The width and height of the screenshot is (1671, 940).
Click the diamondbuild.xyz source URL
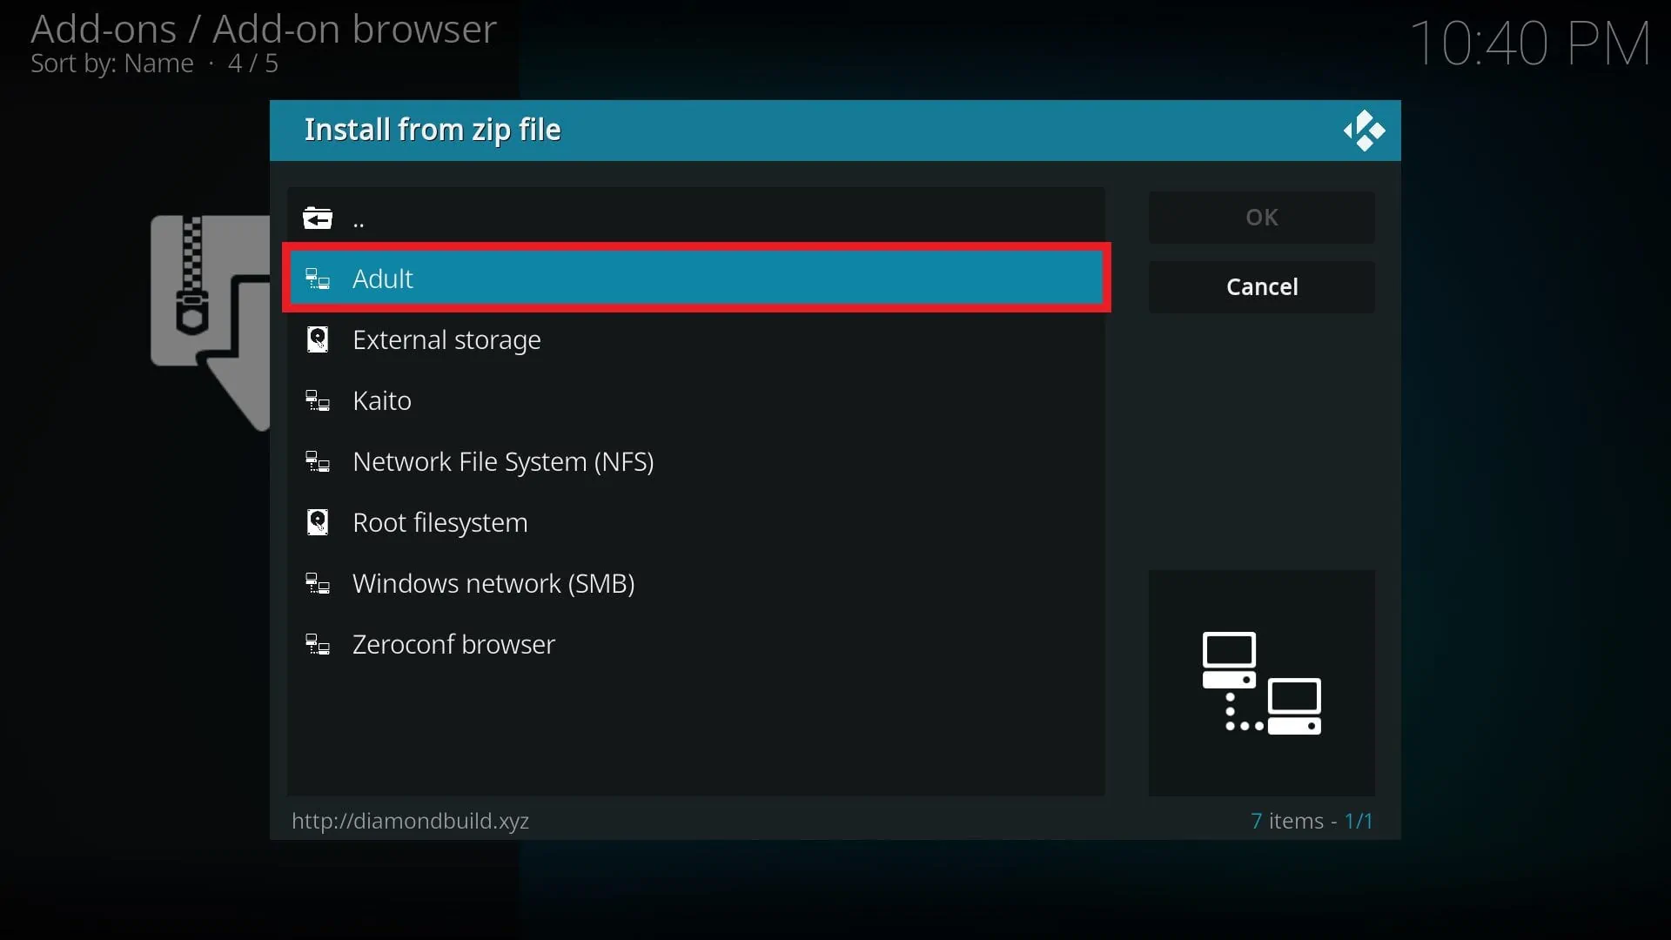tap(410, 821)
